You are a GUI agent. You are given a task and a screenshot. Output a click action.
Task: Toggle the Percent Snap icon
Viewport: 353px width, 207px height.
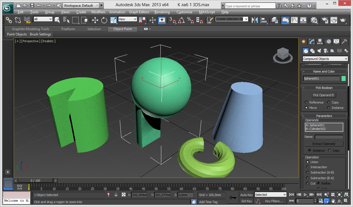pos(191,20)
